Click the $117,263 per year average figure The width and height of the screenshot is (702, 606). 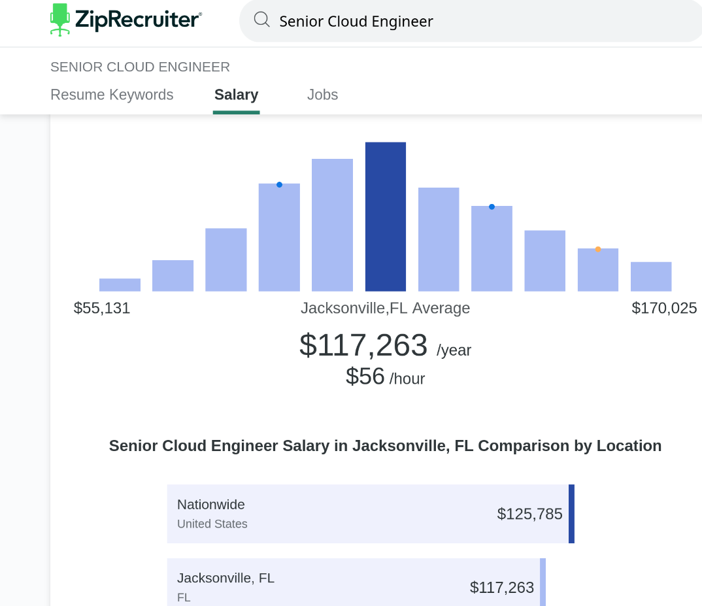[363, 345]
